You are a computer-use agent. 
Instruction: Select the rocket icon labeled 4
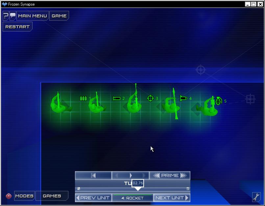184,98
